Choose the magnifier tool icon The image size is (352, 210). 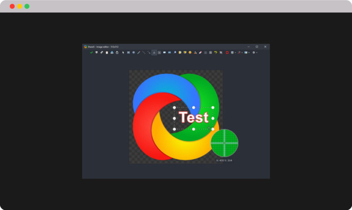[x=175, y=53]
